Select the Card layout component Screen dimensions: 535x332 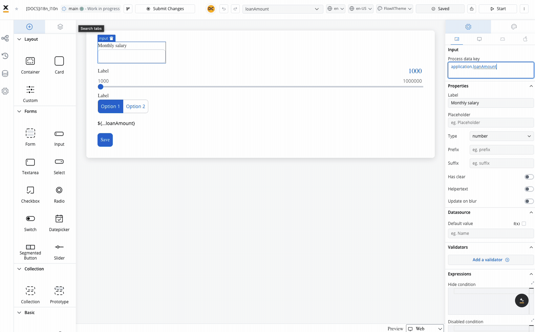click(59, 65)
